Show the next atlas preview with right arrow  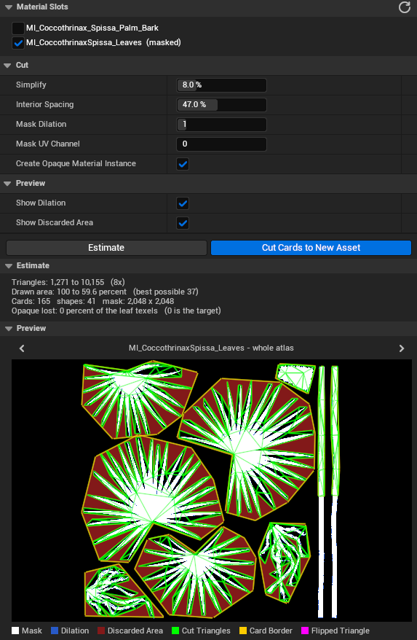[x=402, y=348]
